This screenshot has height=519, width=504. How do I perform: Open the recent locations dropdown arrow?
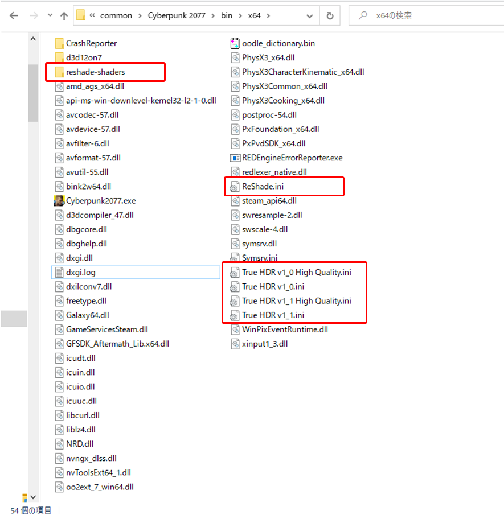click(x=50, y=15)
